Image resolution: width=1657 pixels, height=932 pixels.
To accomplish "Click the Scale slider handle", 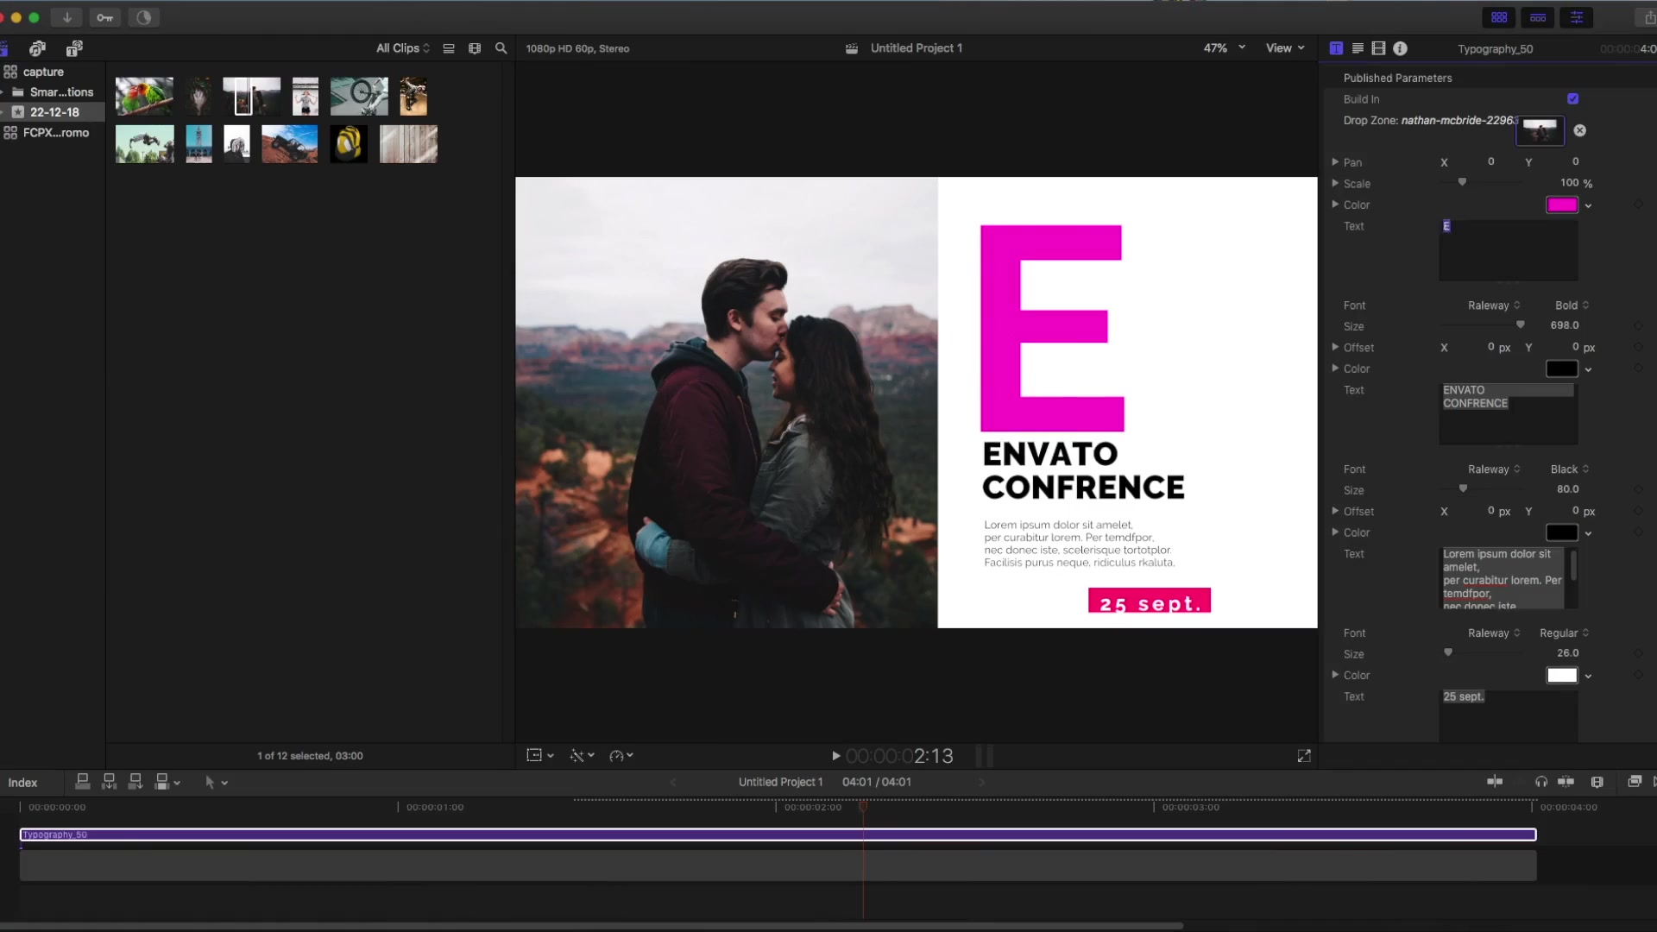I will 1462,182.
